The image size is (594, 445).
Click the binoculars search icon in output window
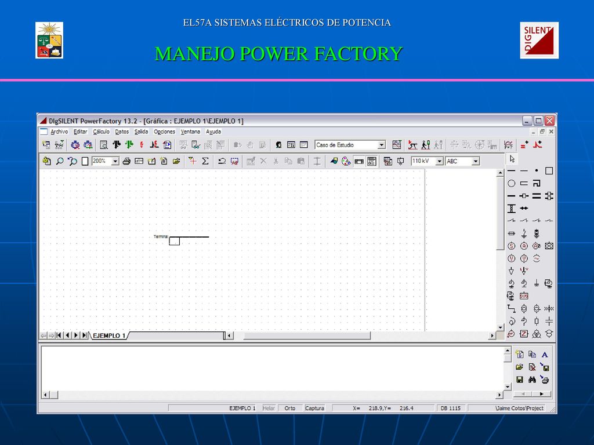533,380
